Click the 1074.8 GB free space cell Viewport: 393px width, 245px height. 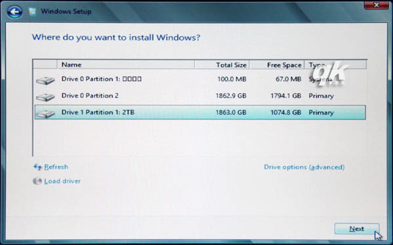click(x=286, y=112)
